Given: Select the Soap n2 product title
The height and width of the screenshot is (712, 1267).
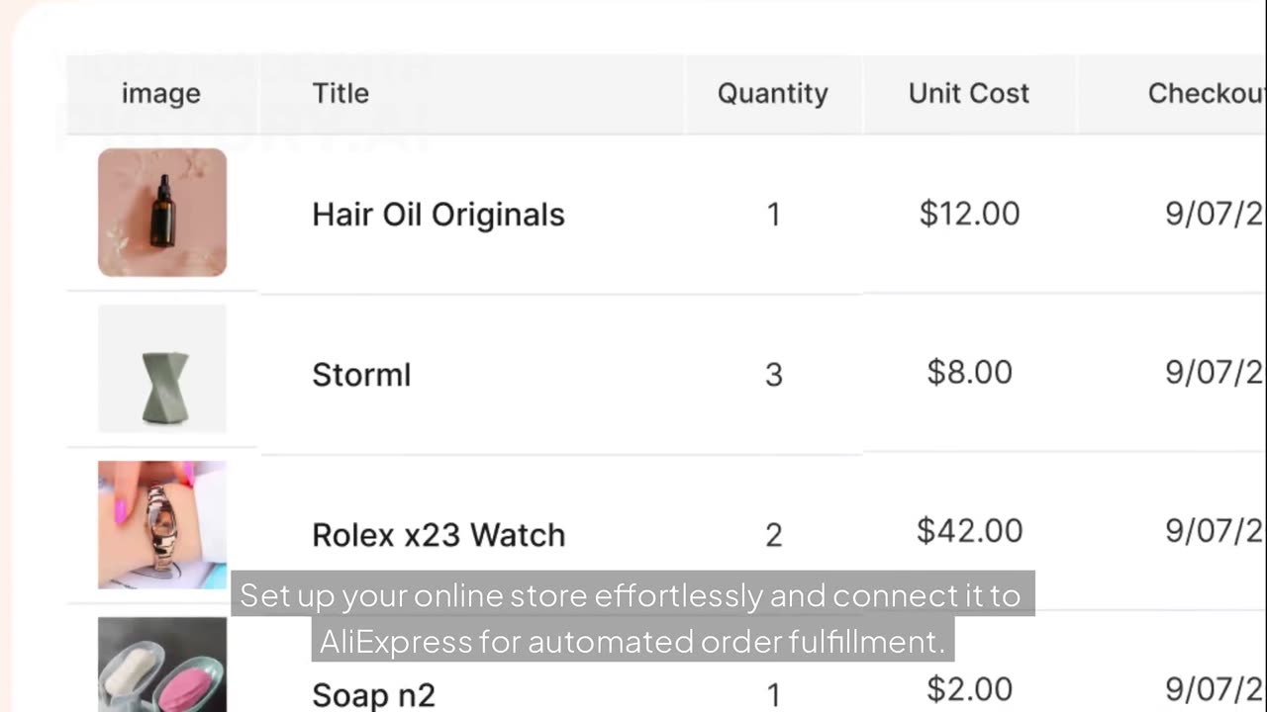Looking at the screenshot, I should tap(373, 694).
